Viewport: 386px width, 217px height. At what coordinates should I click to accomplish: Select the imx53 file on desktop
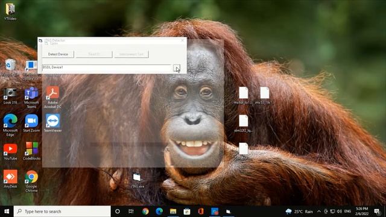(264, 96)
